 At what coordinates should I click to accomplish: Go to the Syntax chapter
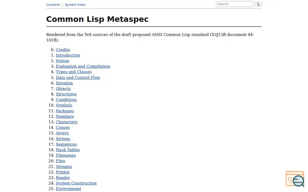click(x=62, y=61)
